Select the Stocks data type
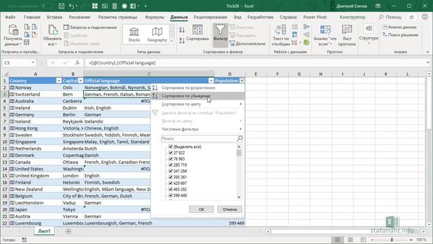 coord(134,35)
